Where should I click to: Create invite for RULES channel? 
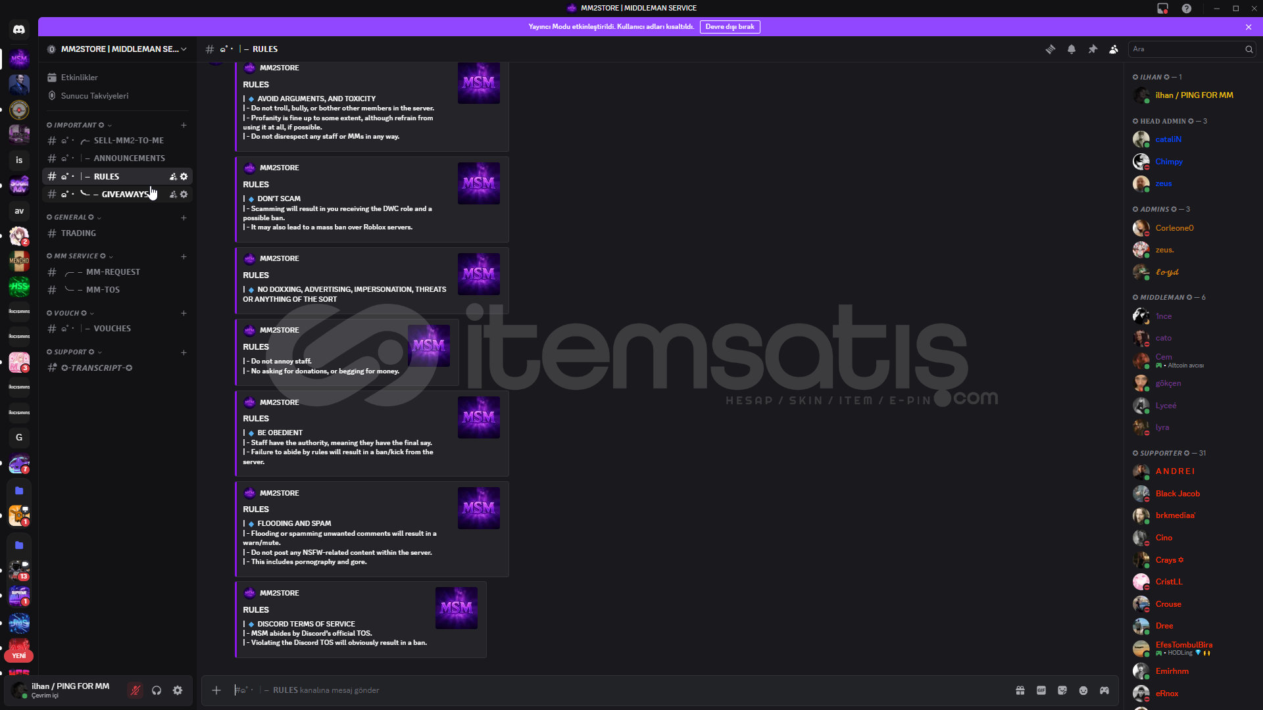(173, 177)
